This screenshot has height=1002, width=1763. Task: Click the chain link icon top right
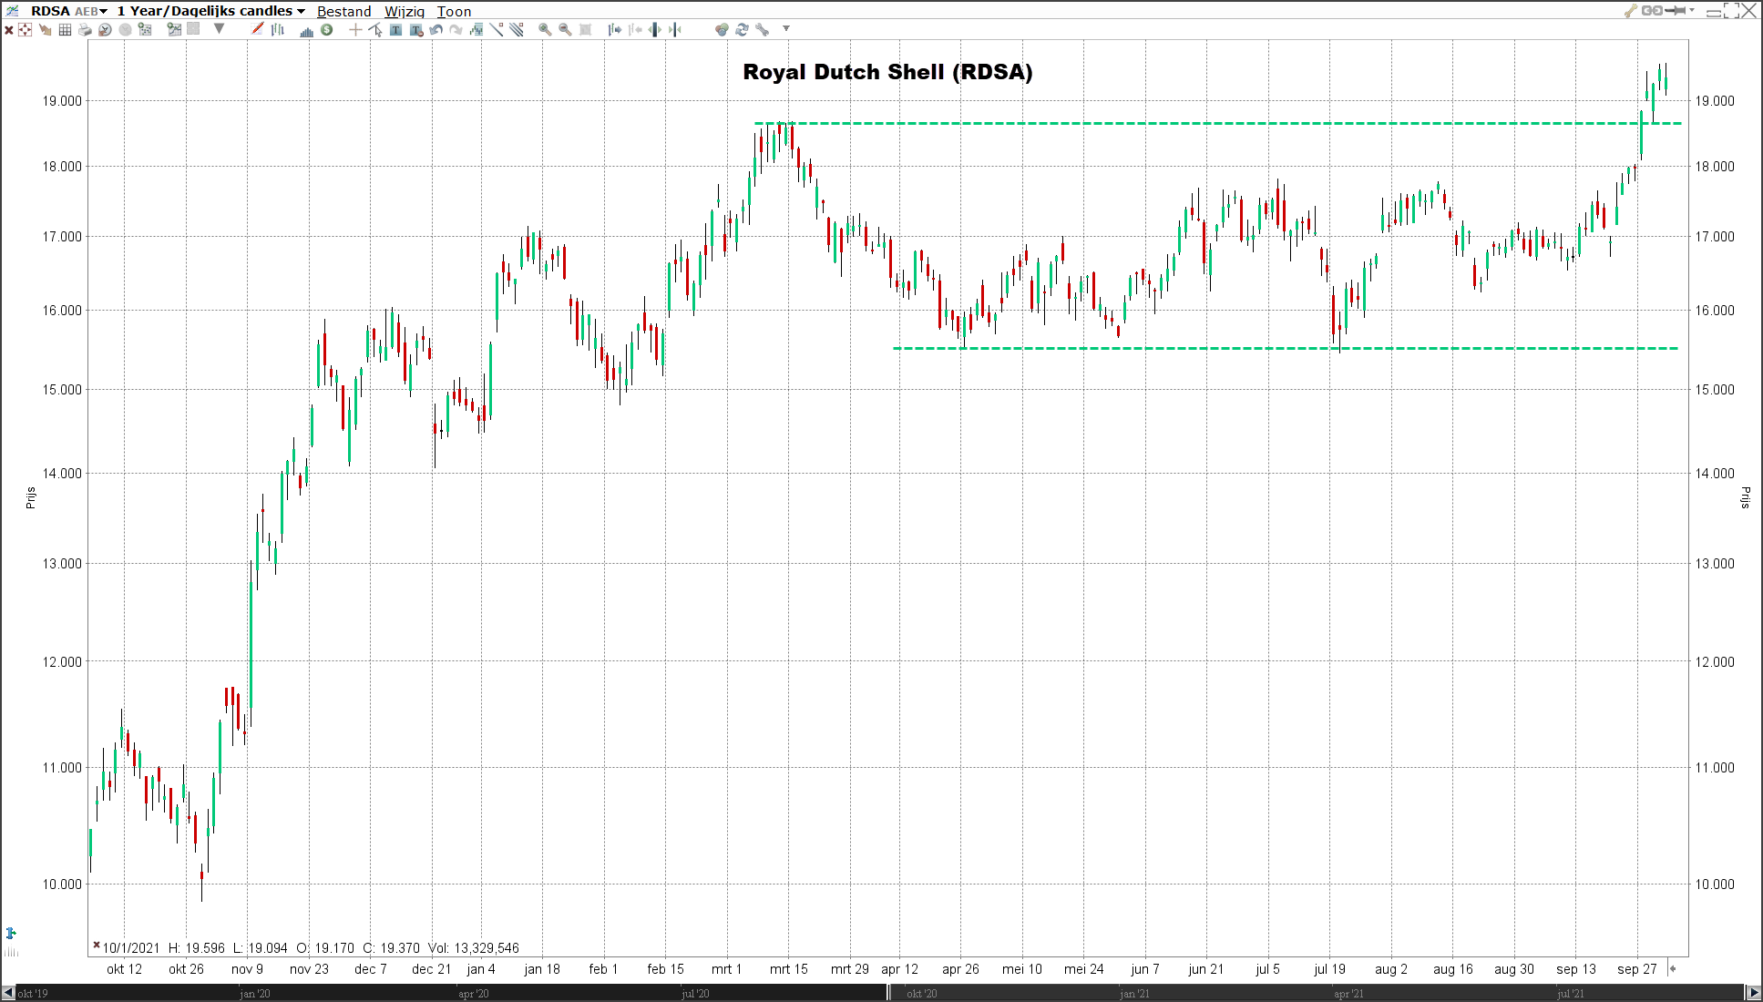(1652, 11)
